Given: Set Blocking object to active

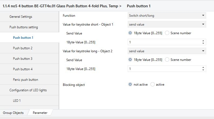Looking at the screenshot, I should click(153, 85).
